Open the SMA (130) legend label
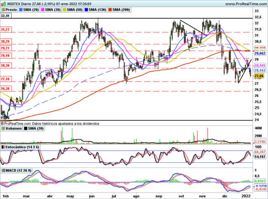Screen dimensions: 268x199 (97, 10)
